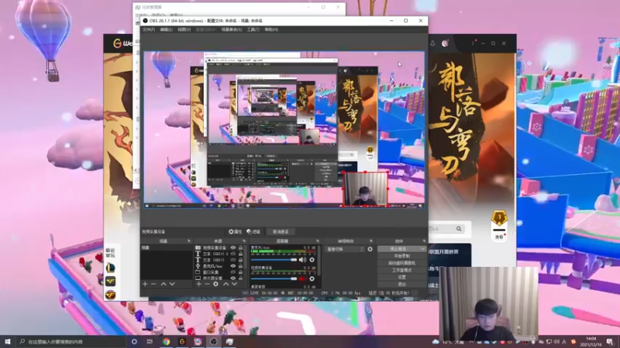The image size is (620, 348).
Task: Open source properties gear in Sources toolbar
Action: (x=215, y=284)
